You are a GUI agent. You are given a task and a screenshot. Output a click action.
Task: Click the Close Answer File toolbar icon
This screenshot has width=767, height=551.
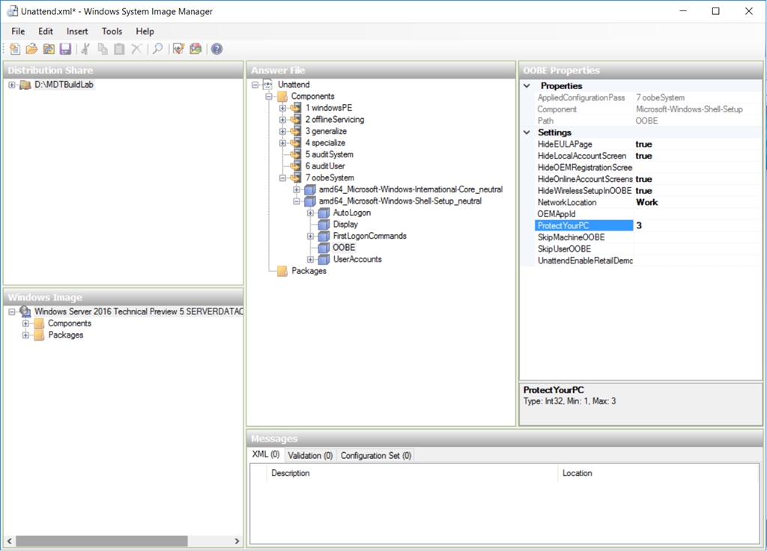tap(49, 49)
